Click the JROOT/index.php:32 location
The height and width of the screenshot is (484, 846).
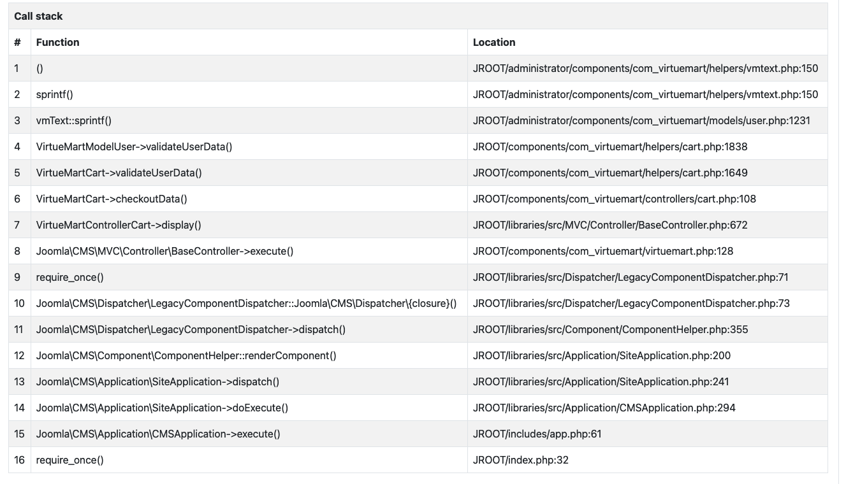pyautogui.click(x=520, y=460)
